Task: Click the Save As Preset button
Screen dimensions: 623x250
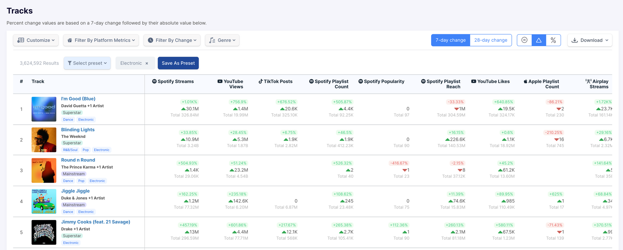Action: coord(178,63)
